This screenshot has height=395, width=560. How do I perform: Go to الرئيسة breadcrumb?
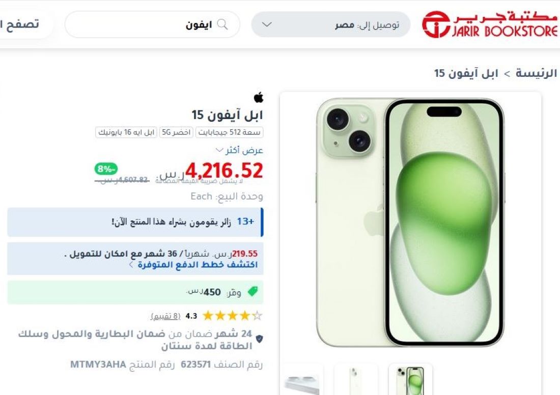[x=536, y=73]
